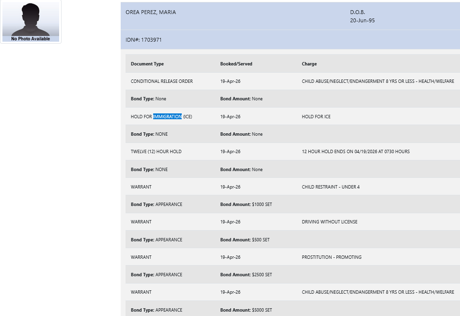This screenshot has width=460, height=316.
Task: Click the $5000 SET bond amount
Action: tap(262, 310)
